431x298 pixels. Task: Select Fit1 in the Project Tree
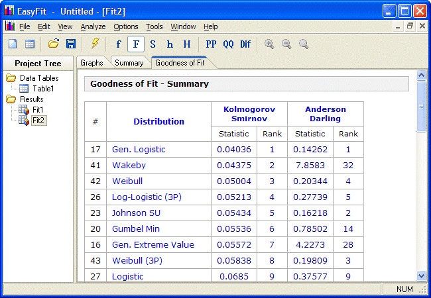pyautogui.click(x=38, y=109)
